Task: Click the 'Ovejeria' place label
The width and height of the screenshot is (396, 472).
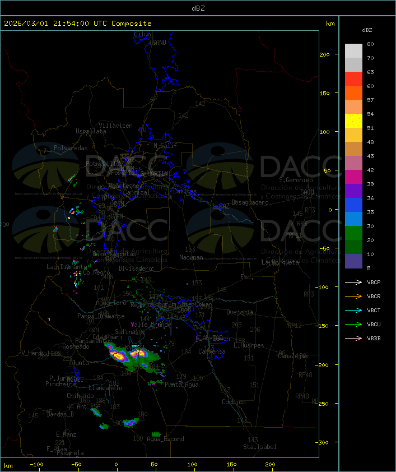Action: [240, 312]
